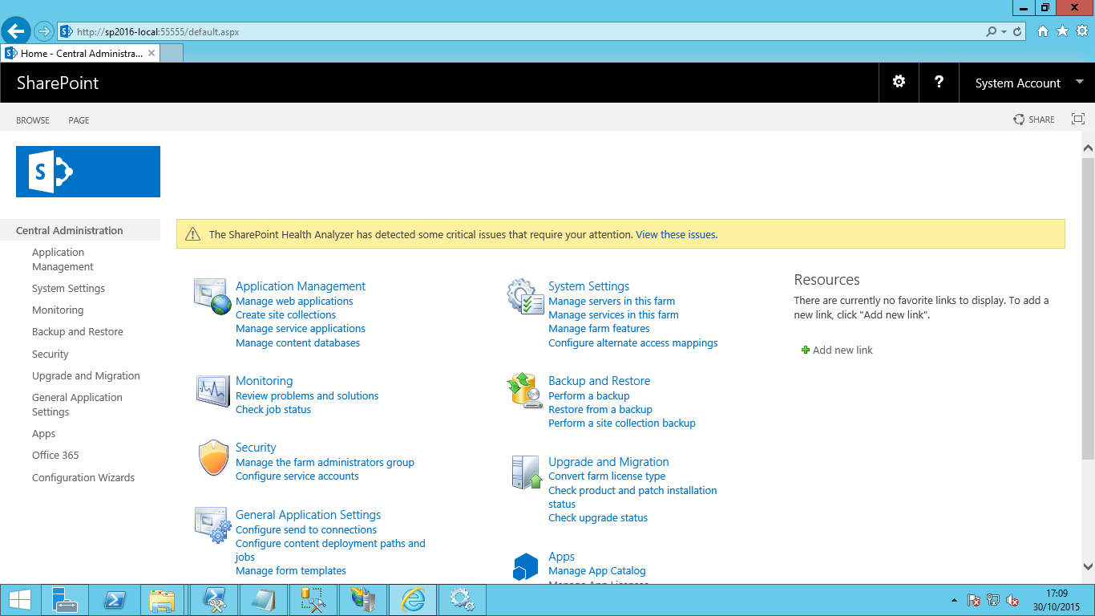Open File Explorer from the taskbar

163,600
